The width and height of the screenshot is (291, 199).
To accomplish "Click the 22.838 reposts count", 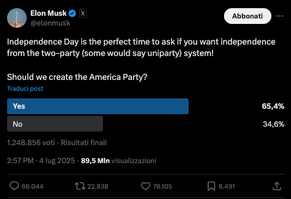I will (98, 186).
